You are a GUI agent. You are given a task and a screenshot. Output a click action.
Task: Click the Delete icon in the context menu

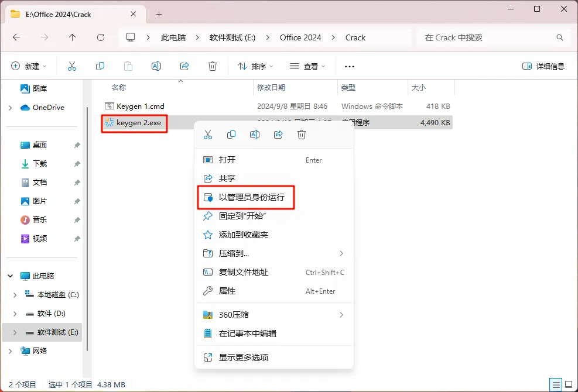302,135
